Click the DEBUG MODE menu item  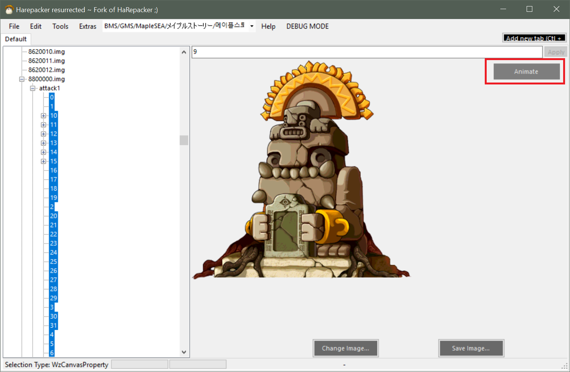pos(307,26)
